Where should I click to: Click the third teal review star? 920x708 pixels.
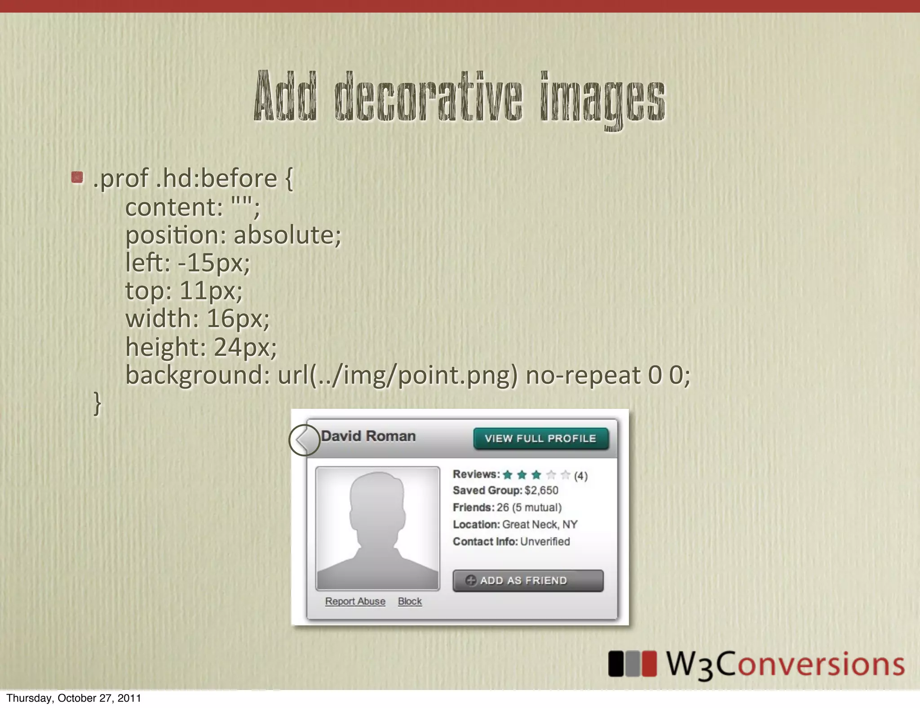536,475
